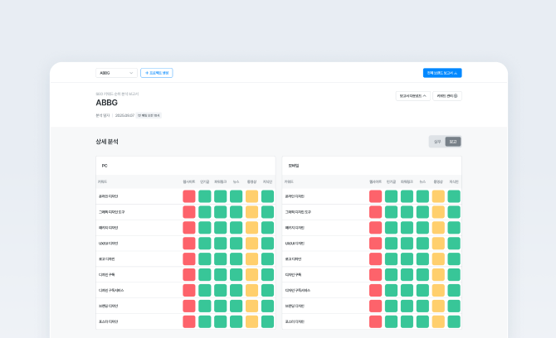Click 웹사이트 column header in PC table
This screenshot has height=338, width=556.
(x=189, y=182)
